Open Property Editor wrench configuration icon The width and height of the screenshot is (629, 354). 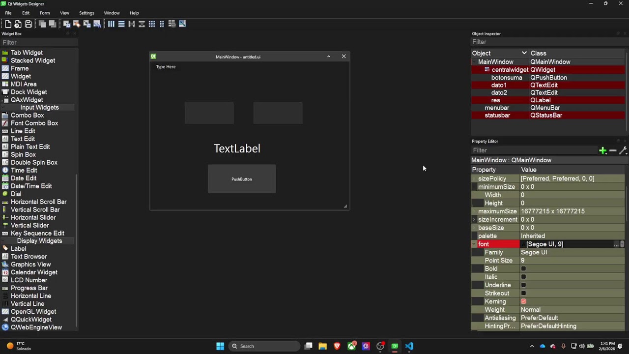coord(623,150)
